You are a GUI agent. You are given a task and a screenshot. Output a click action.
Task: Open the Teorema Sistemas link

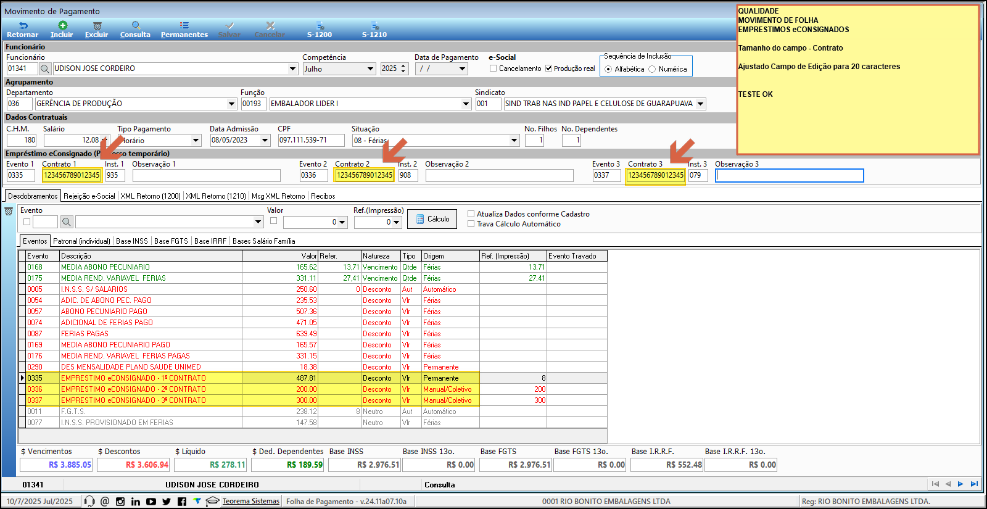tap(251, 501)
